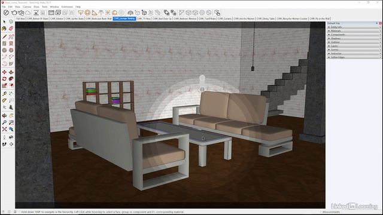Switch to the CAM_Dining Table scene tab
The image size is (383, 215).
tap(266, 19)
